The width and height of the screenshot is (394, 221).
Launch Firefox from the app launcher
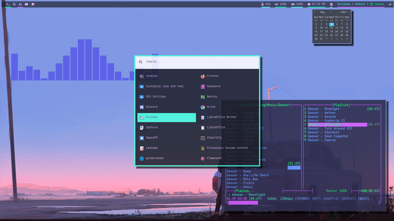coord(212,76)
